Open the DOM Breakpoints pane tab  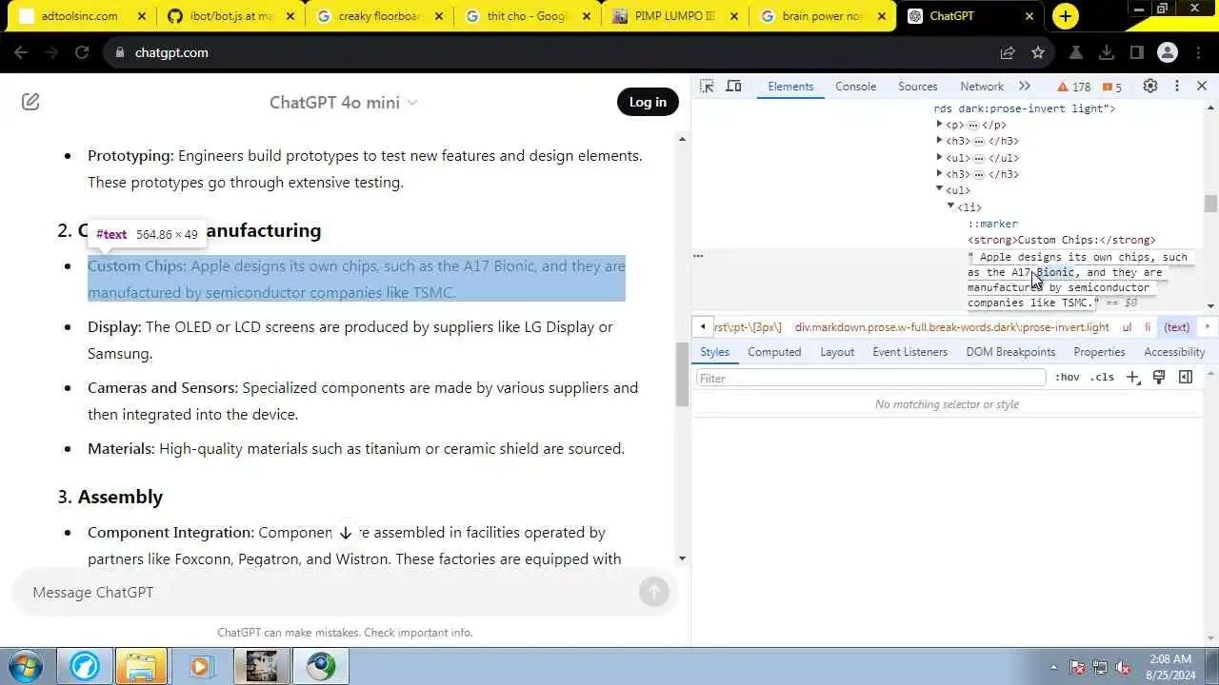[1010, 352]
